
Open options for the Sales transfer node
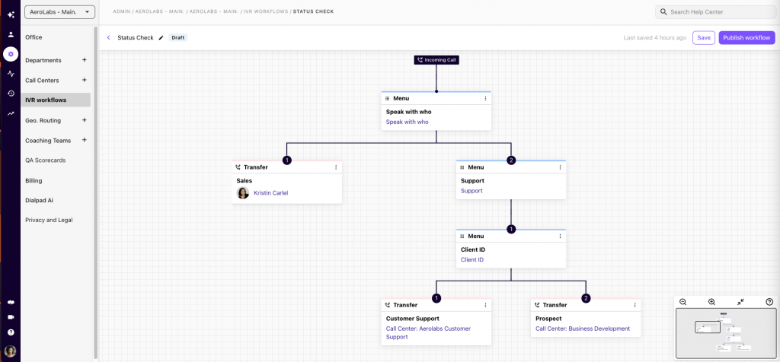336,167
